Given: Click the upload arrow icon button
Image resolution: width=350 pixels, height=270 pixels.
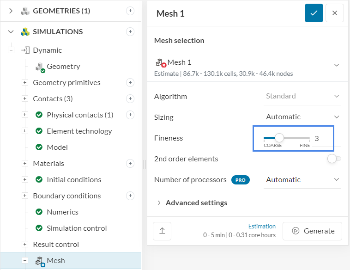Looking at the screenshot, I should tap(162, 231).
